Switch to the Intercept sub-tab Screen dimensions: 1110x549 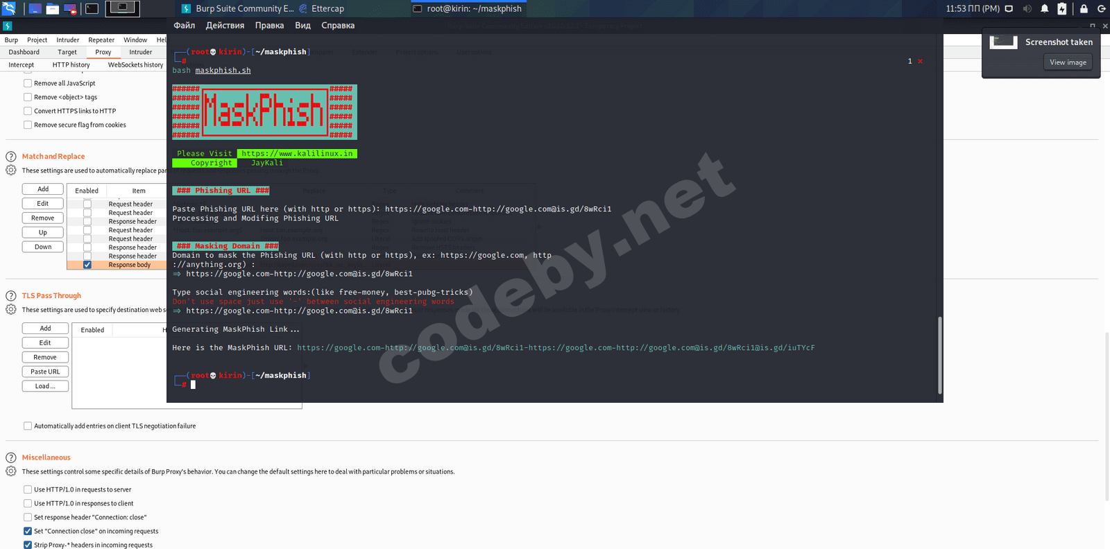click(22, 64)
